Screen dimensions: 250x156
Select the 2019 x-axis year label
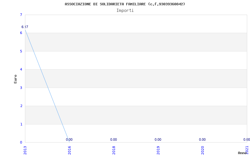click(x=158, y=151)
